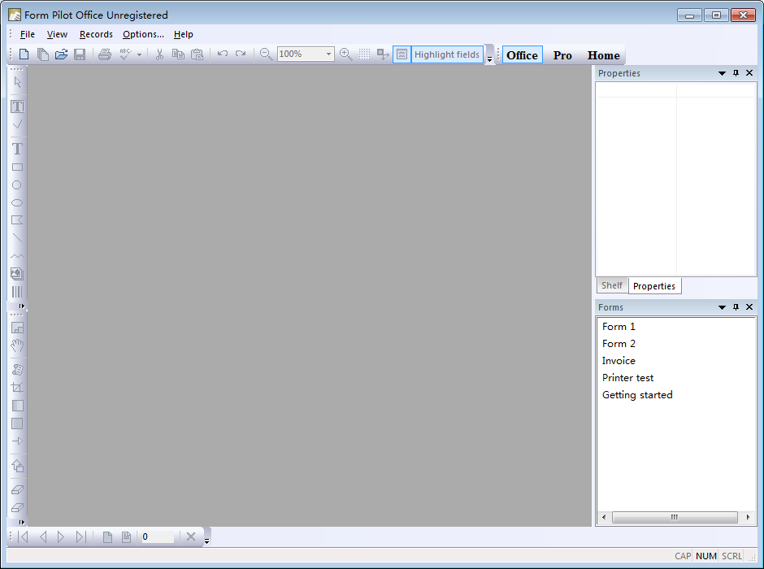764x569 pixels.
Task: Select the Eraser tool
Action: [18, 489]
